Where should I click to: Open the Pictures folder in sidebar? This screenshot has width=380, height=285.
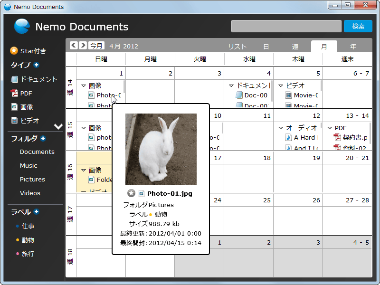click(32, 180)
